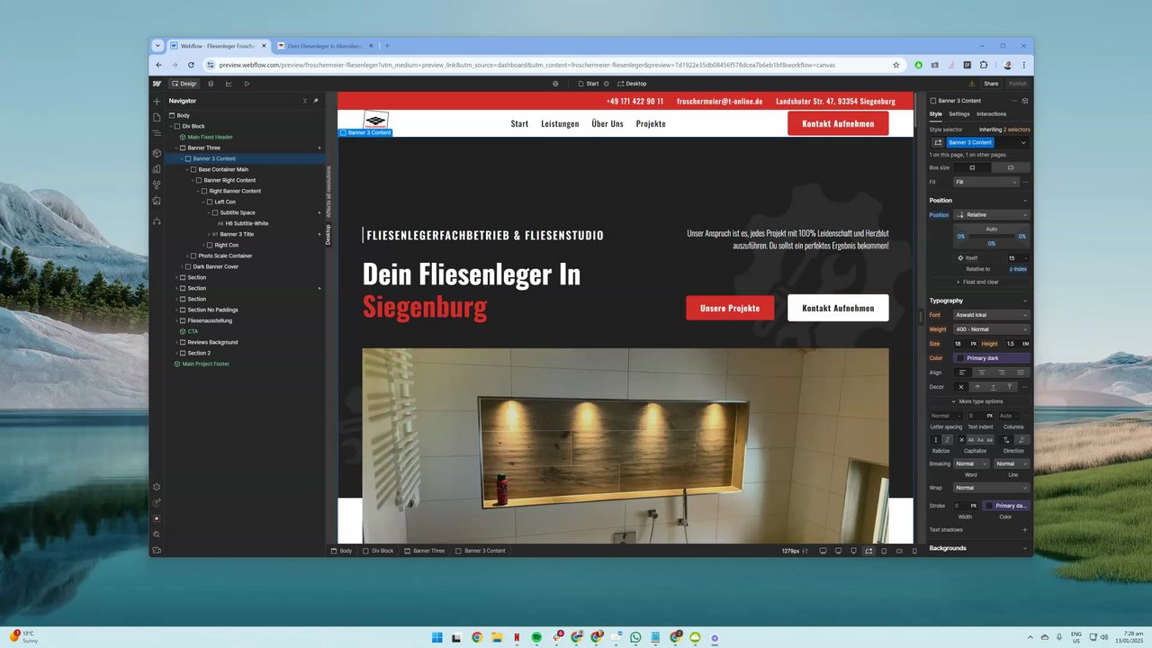The width and height of the screenshot is (1152, 648).
Task: Toggle italic text style
Action: pos(947,439)
